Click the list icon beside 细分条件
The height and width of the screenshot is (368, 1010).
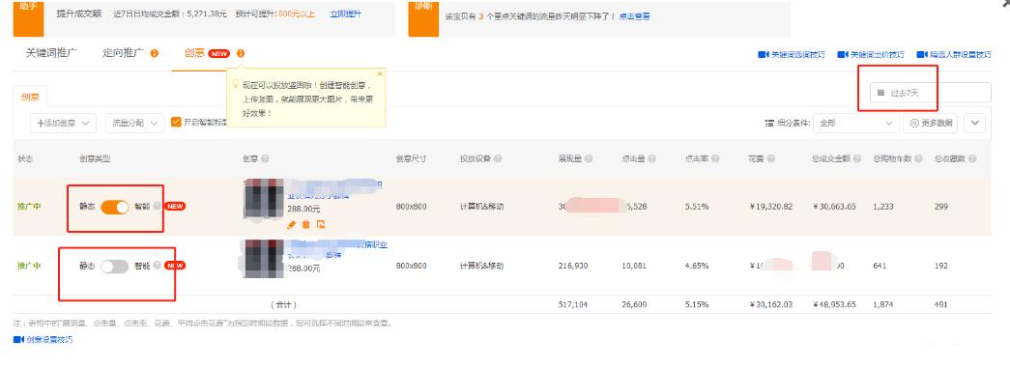(769, 123)
